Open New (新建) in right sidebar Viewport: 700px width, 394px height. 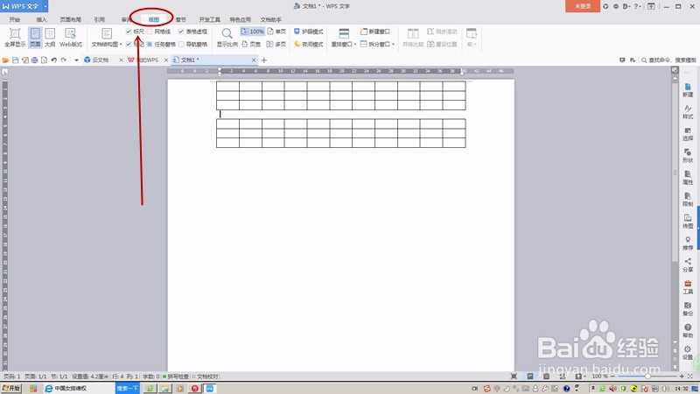click(688, 90)
